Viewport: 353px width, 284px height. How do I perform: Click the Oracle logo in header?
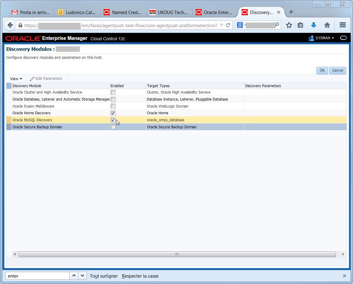pos(23,38)
